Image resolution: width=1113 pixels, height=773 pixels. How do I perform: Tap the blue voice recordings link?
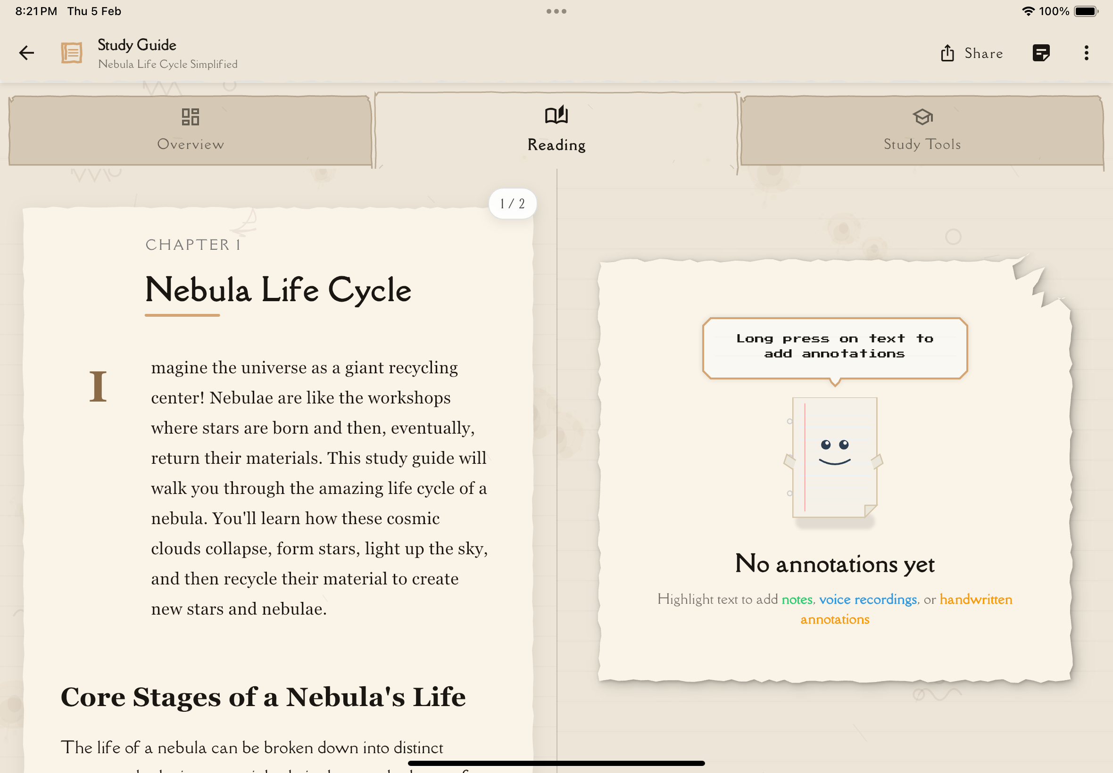(868, 600)
